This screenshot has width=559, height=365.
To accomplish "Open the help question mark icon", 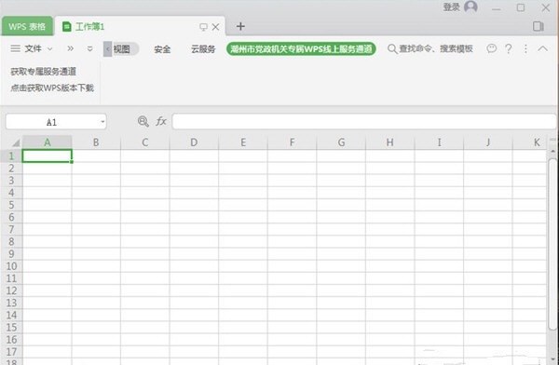I will pos(509,48).
